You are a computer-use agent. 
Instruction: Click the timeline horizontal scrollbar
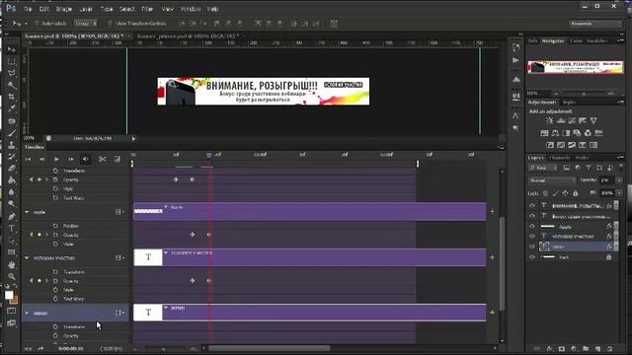click(270, 348)
